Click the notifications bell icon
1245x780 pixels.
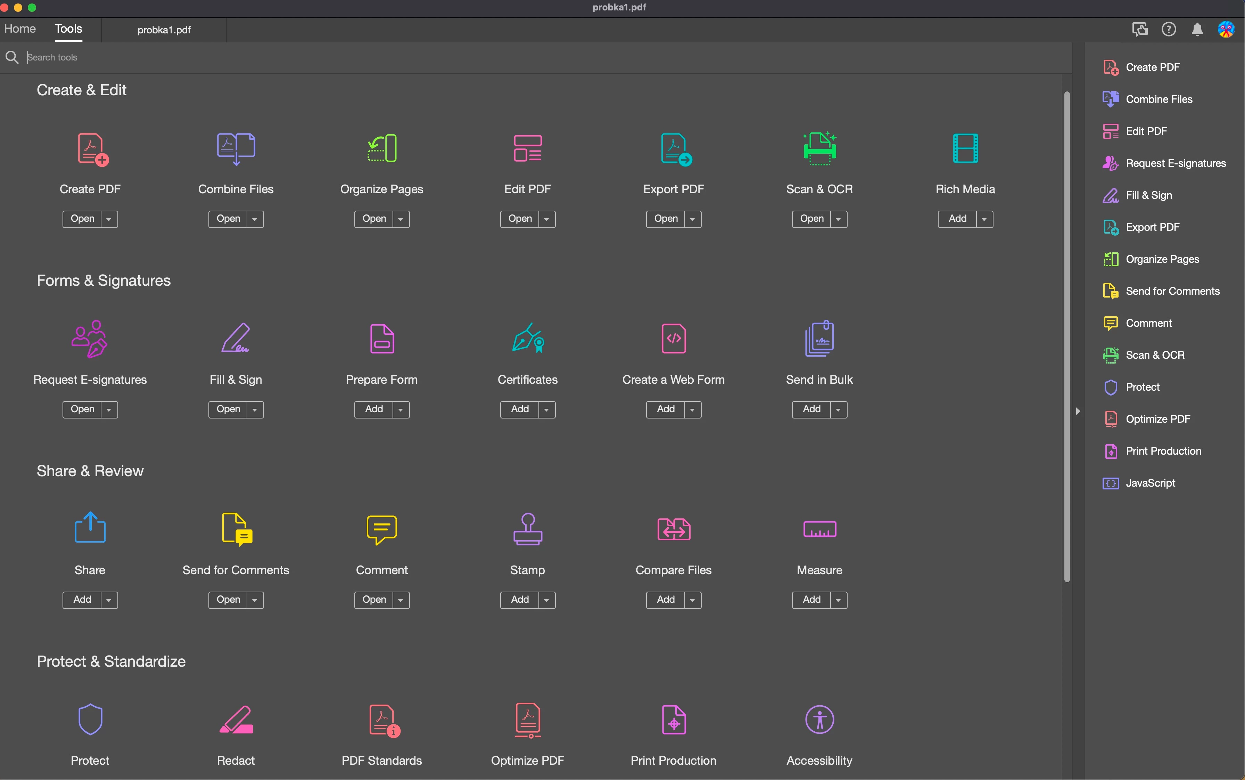(1197, 30)
